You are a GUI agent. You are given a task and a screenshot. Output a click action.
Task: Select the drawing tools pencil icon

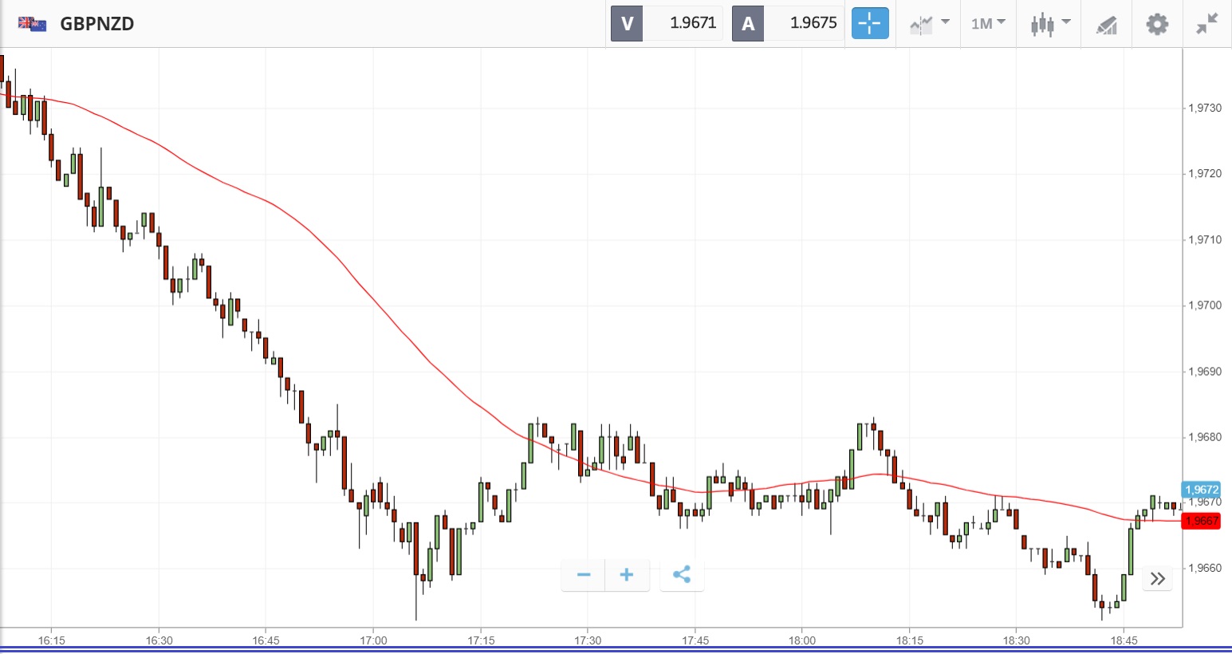(x=1107, y=25)
